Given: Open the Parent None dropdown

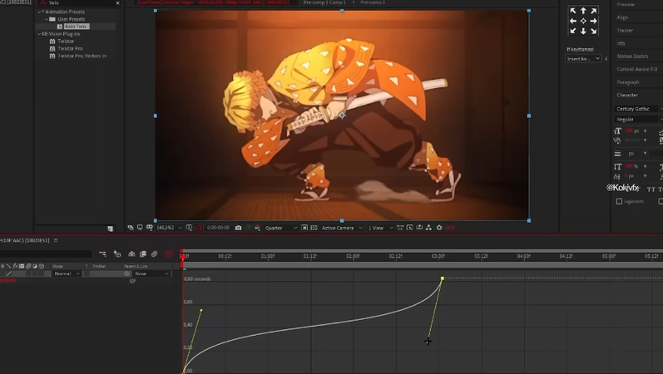Looking at the screenshot, I should coord(151,273).
